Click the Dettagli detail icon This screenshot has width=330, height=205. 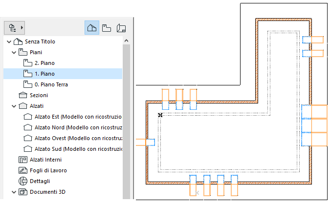22,181
